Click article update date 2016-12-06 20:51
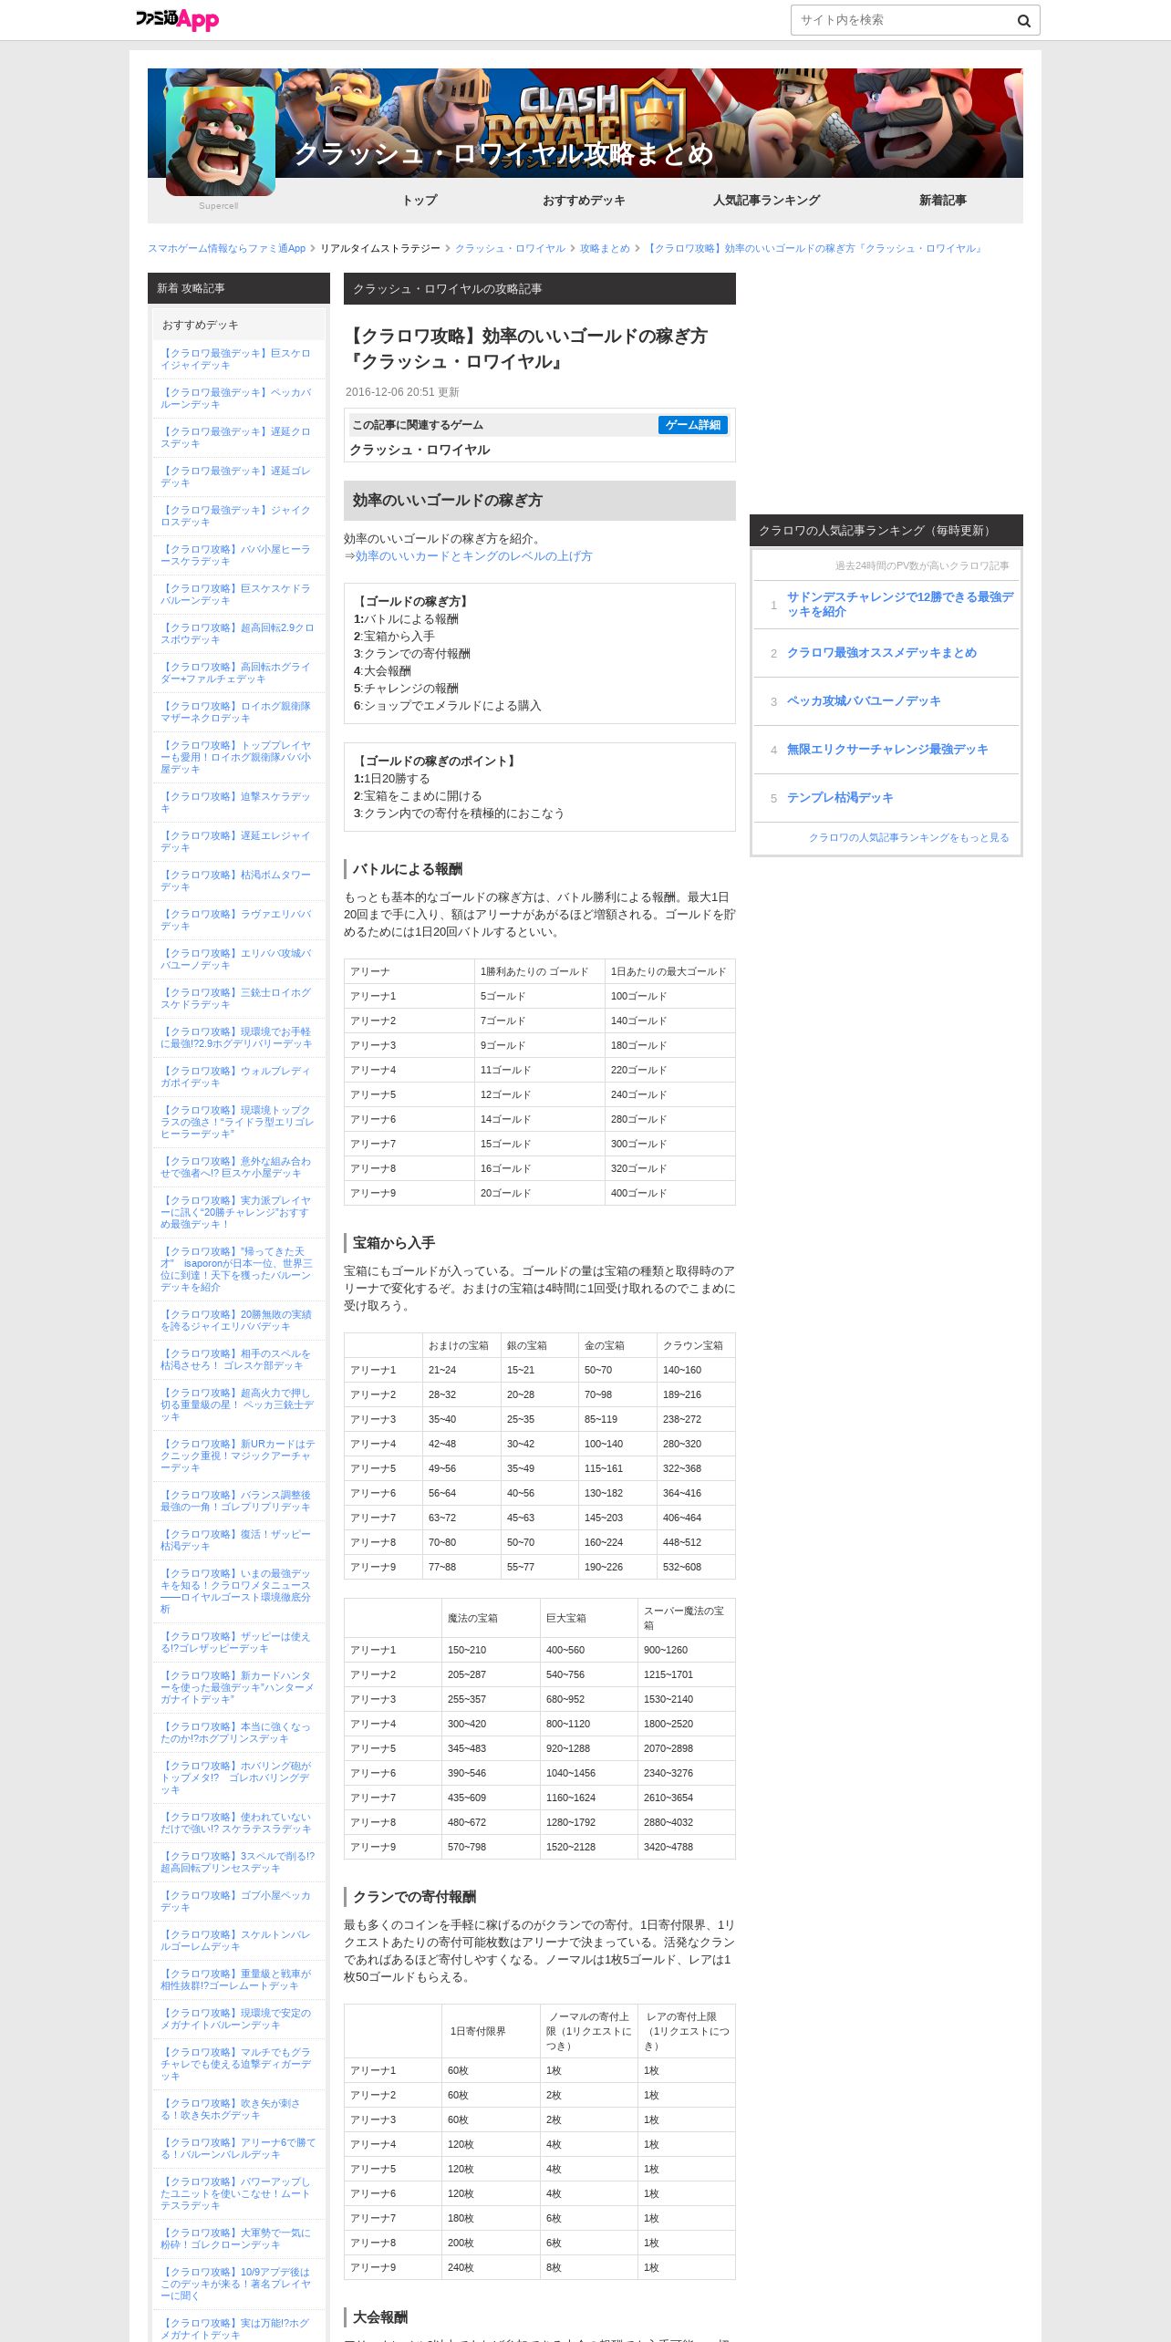Screen dimensions: 1171x2342 [402, 392]
